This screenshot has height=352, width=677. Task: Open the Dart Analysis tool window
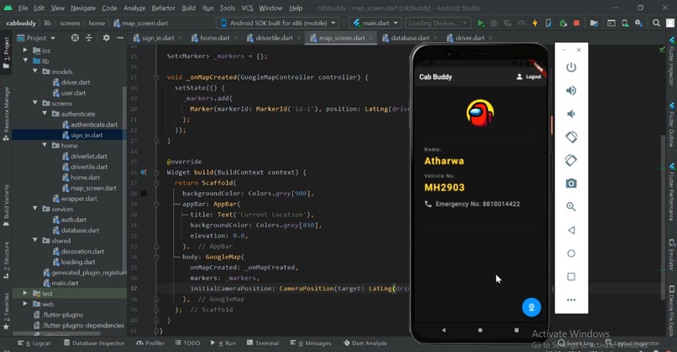click(x=365, y=344)
